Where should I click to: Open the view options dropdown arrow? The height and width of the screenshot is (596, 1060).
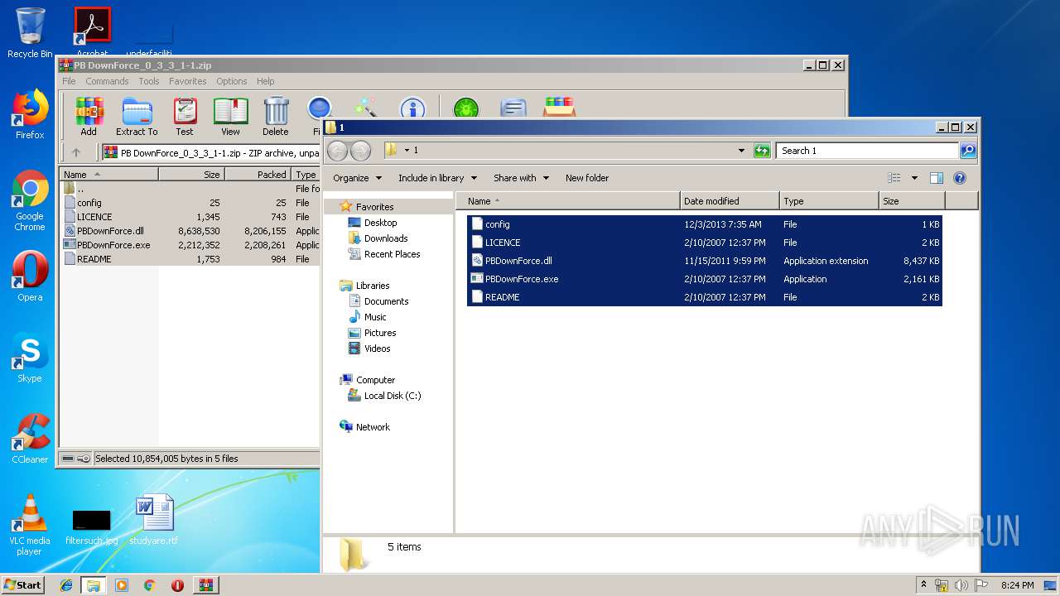[914, 178]
